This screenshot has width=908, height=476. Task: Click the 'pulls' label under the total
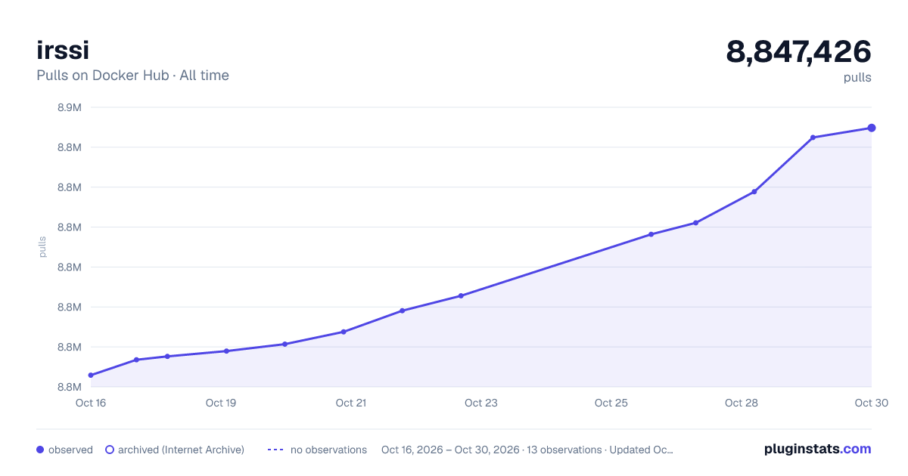click(857, 77)
